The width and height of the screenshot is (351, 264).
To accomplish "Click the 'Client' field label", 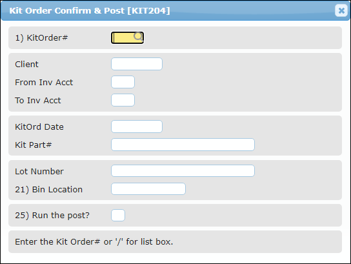I will tap(26, 65).
